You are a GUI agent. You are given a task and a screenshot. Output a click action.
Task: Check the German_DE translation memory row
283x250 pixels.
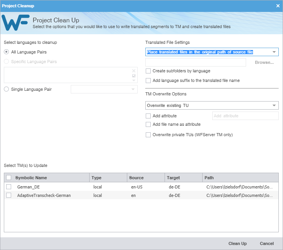click(x=9, y=187)
